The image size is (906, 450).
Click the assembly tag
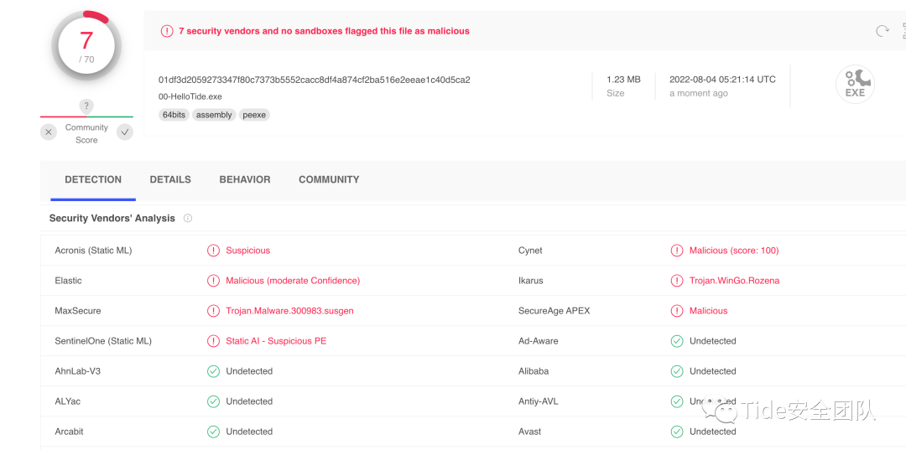[x=214, y=115]
